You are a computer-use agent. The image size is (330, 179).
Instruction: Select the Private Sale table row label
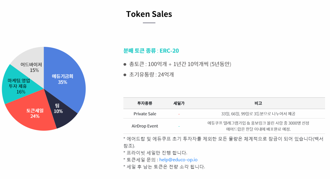click(x=145, y=114)
